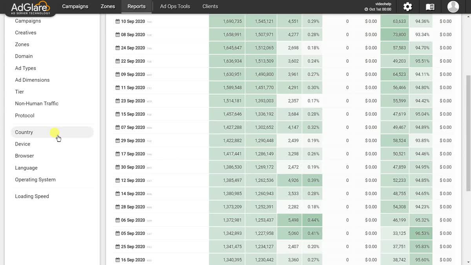
Task: Click calendar icon for 14 Sep 2020
Action: pos(118,194)
